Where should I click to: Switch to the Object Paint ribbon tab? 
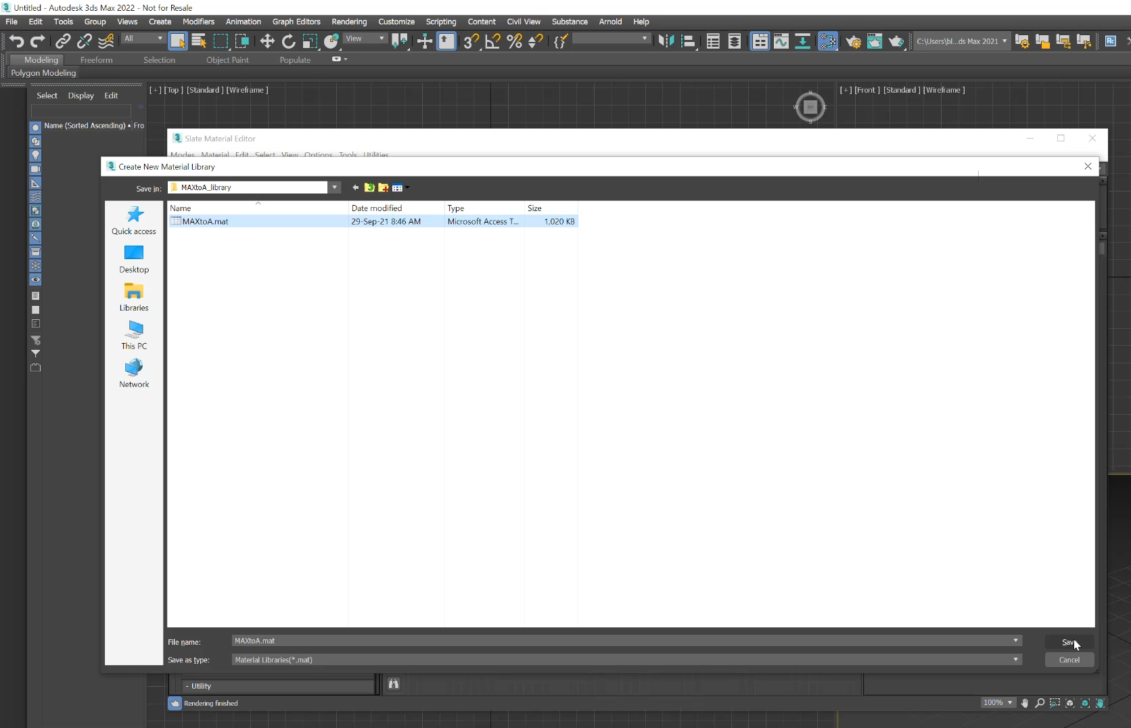pos(227,60)
